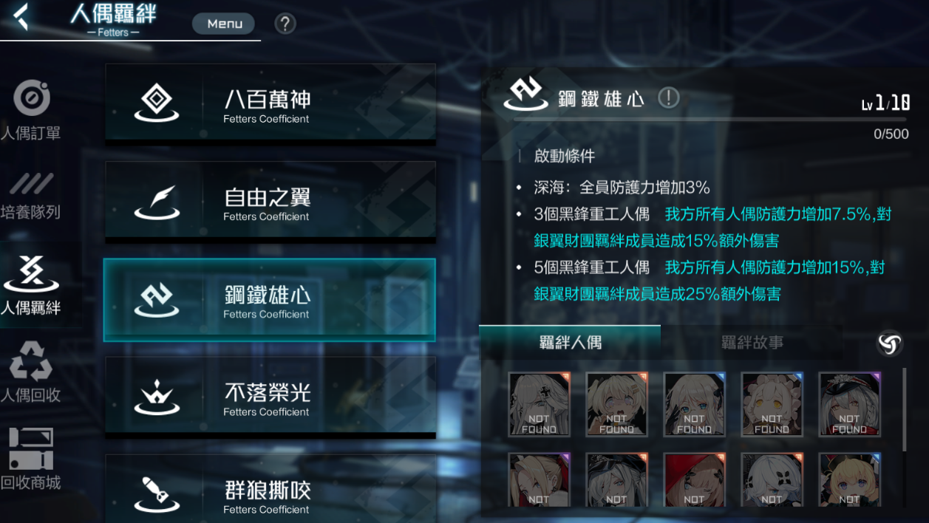Select the 自由之翼 fetters entry
Viewport: 929px width, 523px height.
pos(270,200)
